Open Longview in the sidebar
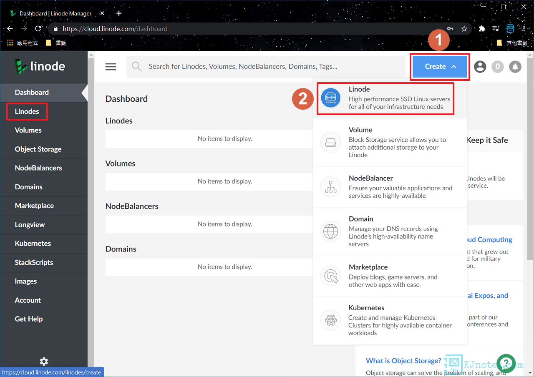 point(44,225)
